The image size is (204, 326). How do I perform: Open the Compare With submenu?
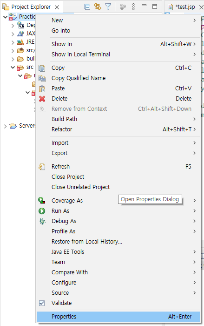pyautogui.click(x=118, y=272)
